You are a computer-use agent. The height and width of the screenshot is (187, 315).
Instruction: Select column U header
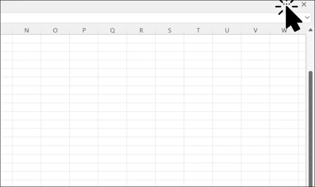(x=227, y=30)
